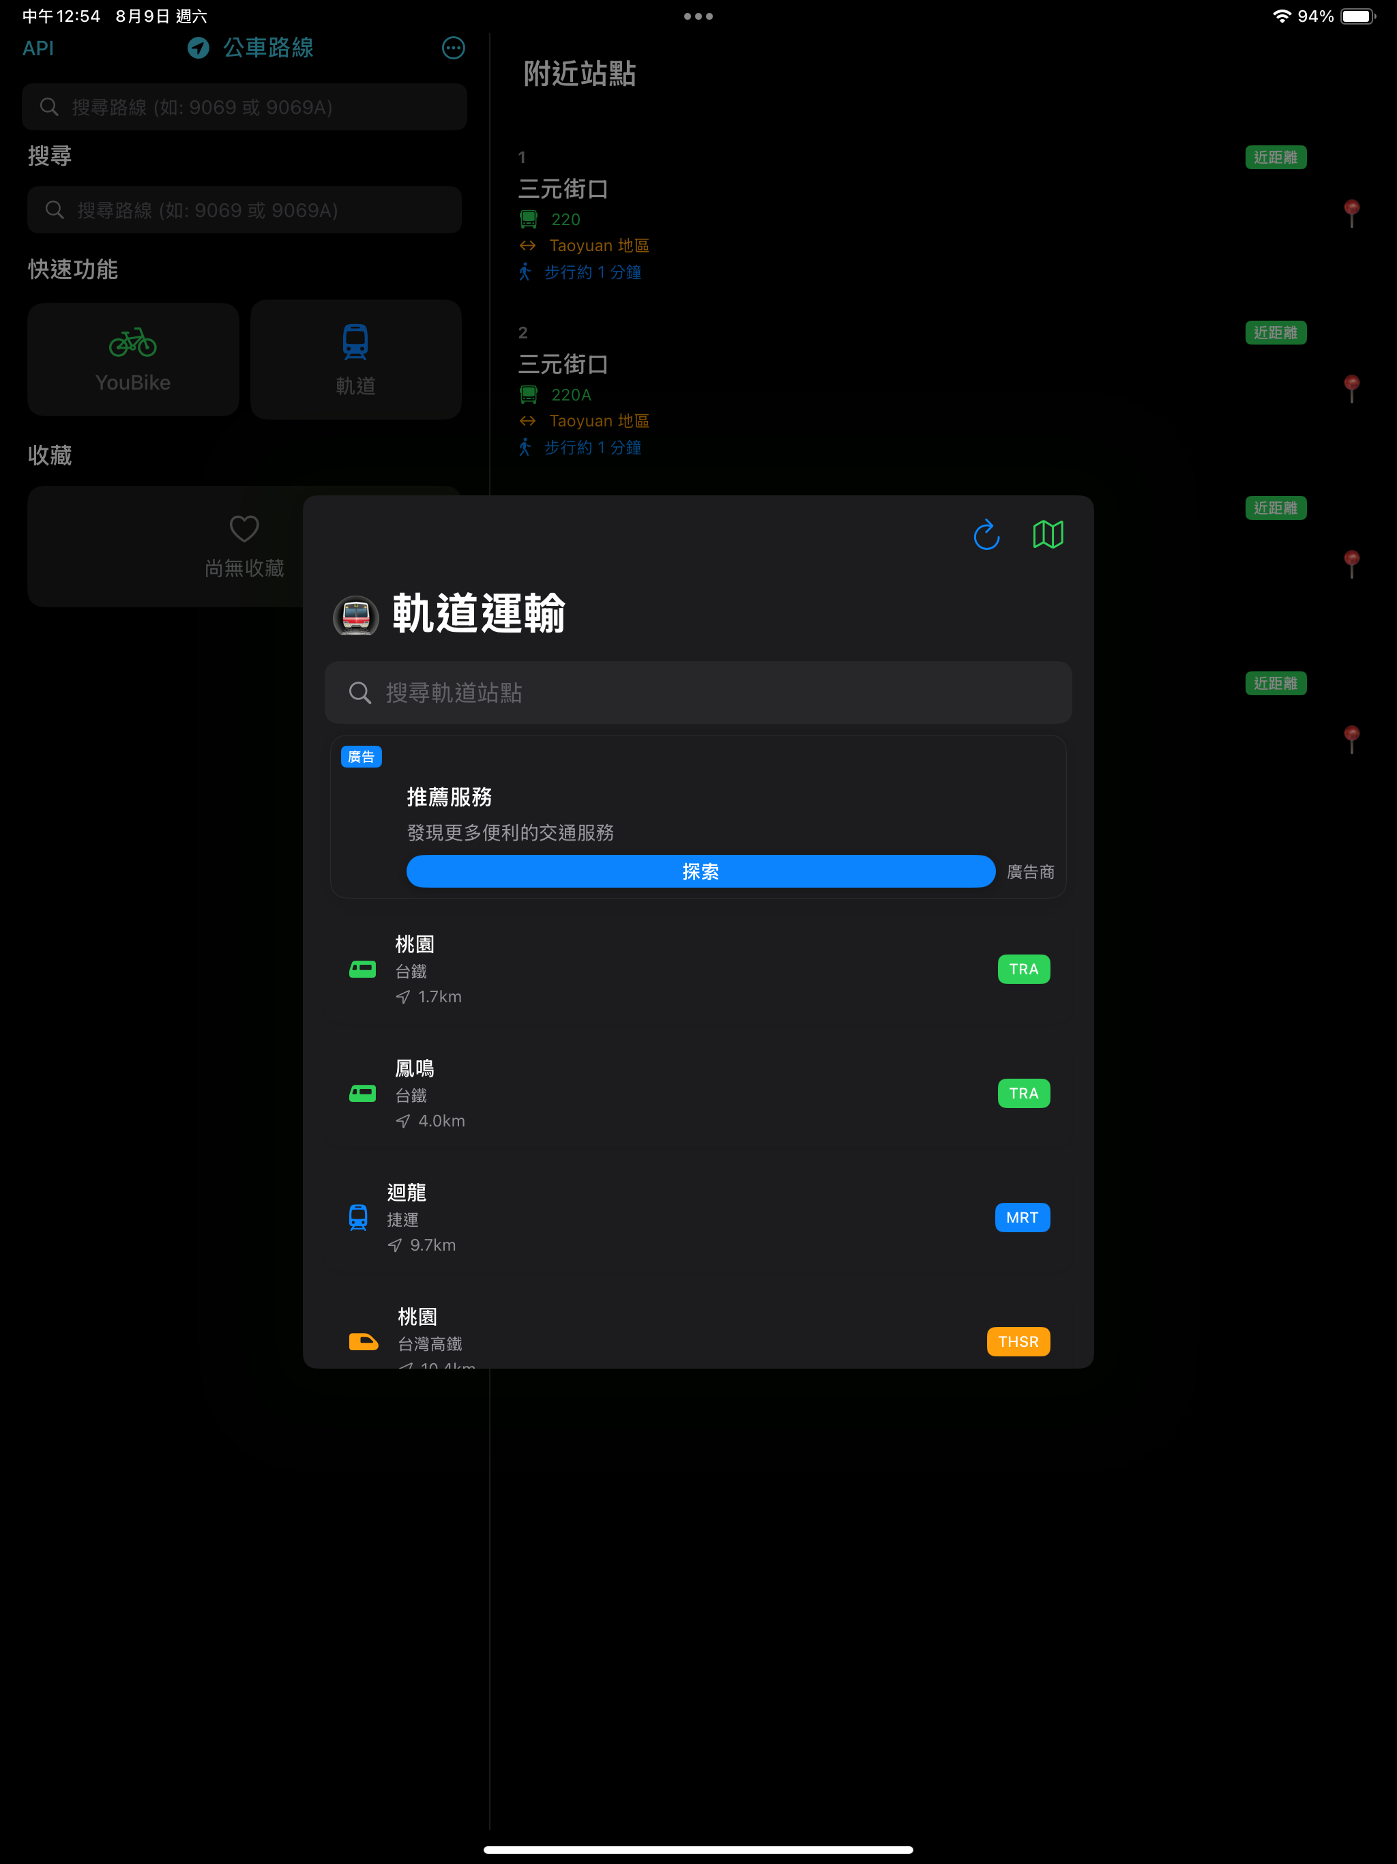1397x1864 pixels.
Task: Tap walking icon for route 220A
Action: pyautogui.click(x=525, y=448)
